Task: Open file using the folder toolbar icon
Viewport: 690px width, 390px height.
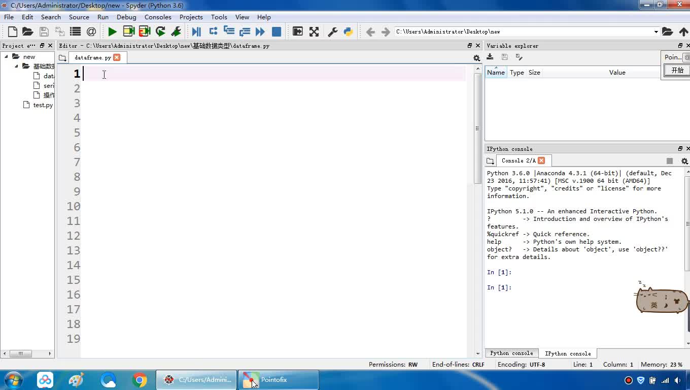Action: [x=28, y=31]
